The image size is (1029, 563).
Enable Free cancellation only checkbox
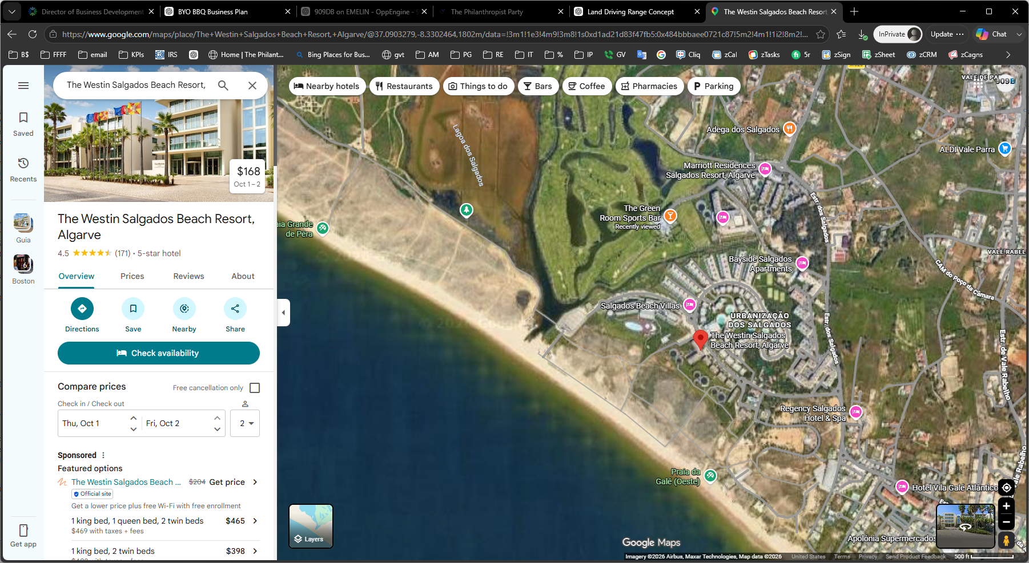[x=255, y=388]
